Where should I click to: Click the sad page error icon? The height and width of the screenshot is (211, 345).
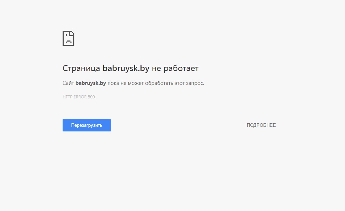pyautogui.click(x=68, y=38)
